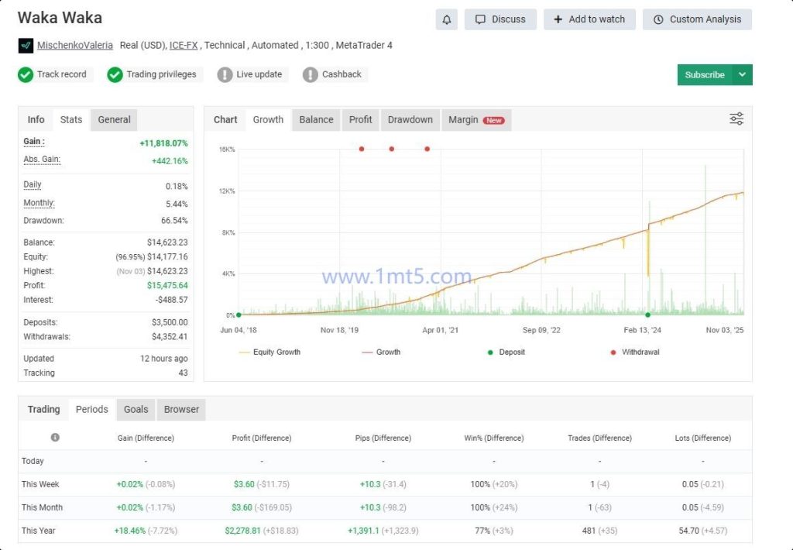The width and height of the screenshot is (793, 550).
Task: Click the chat bubble icon on Discuss
Action: 480,19
